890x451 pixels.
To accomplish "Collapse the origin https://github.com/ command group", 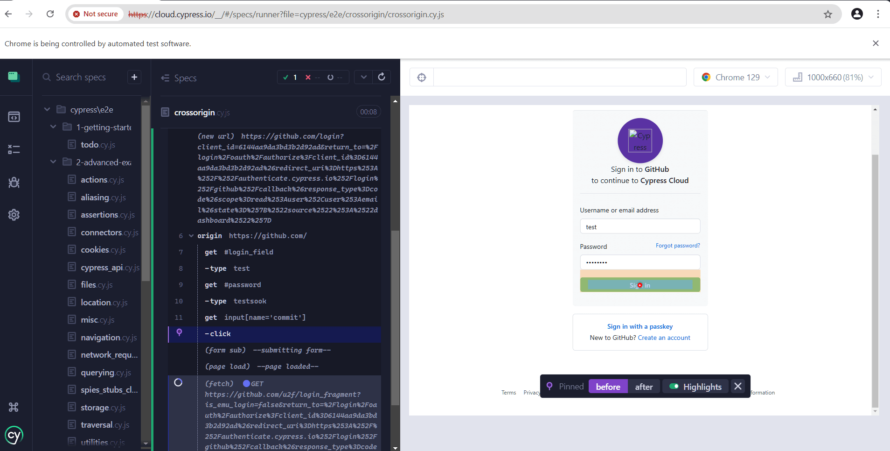I will (191, 236).
